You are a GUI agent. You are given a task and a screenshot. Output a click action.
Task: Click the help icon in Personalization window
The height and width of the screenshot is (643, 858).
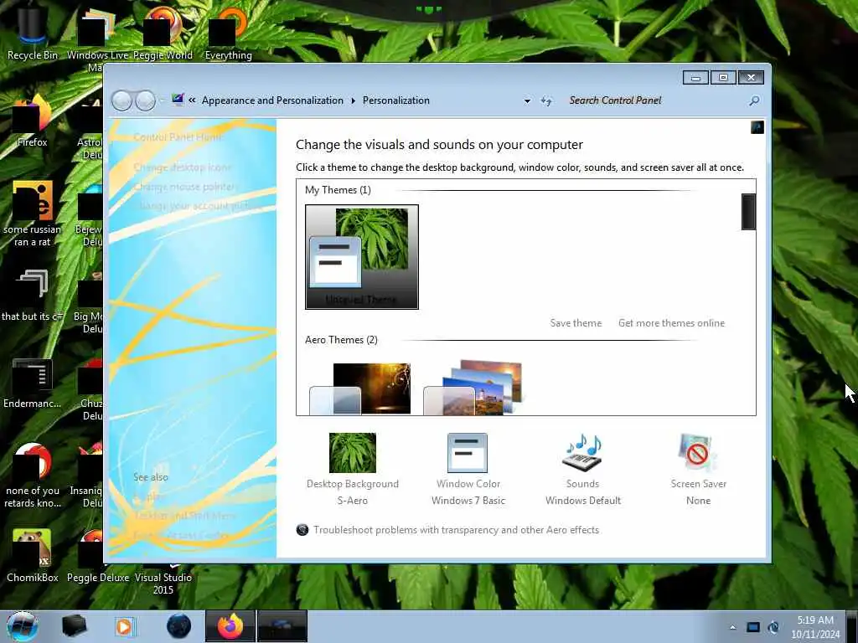[x=757, y=127]
